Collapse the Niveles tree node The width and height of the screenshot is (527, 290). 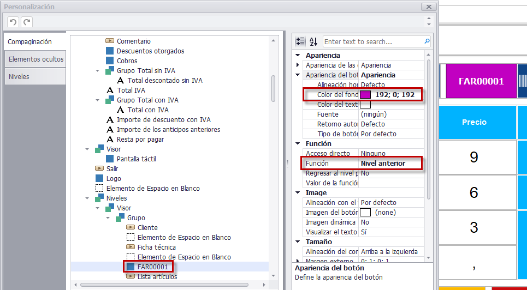87,198
